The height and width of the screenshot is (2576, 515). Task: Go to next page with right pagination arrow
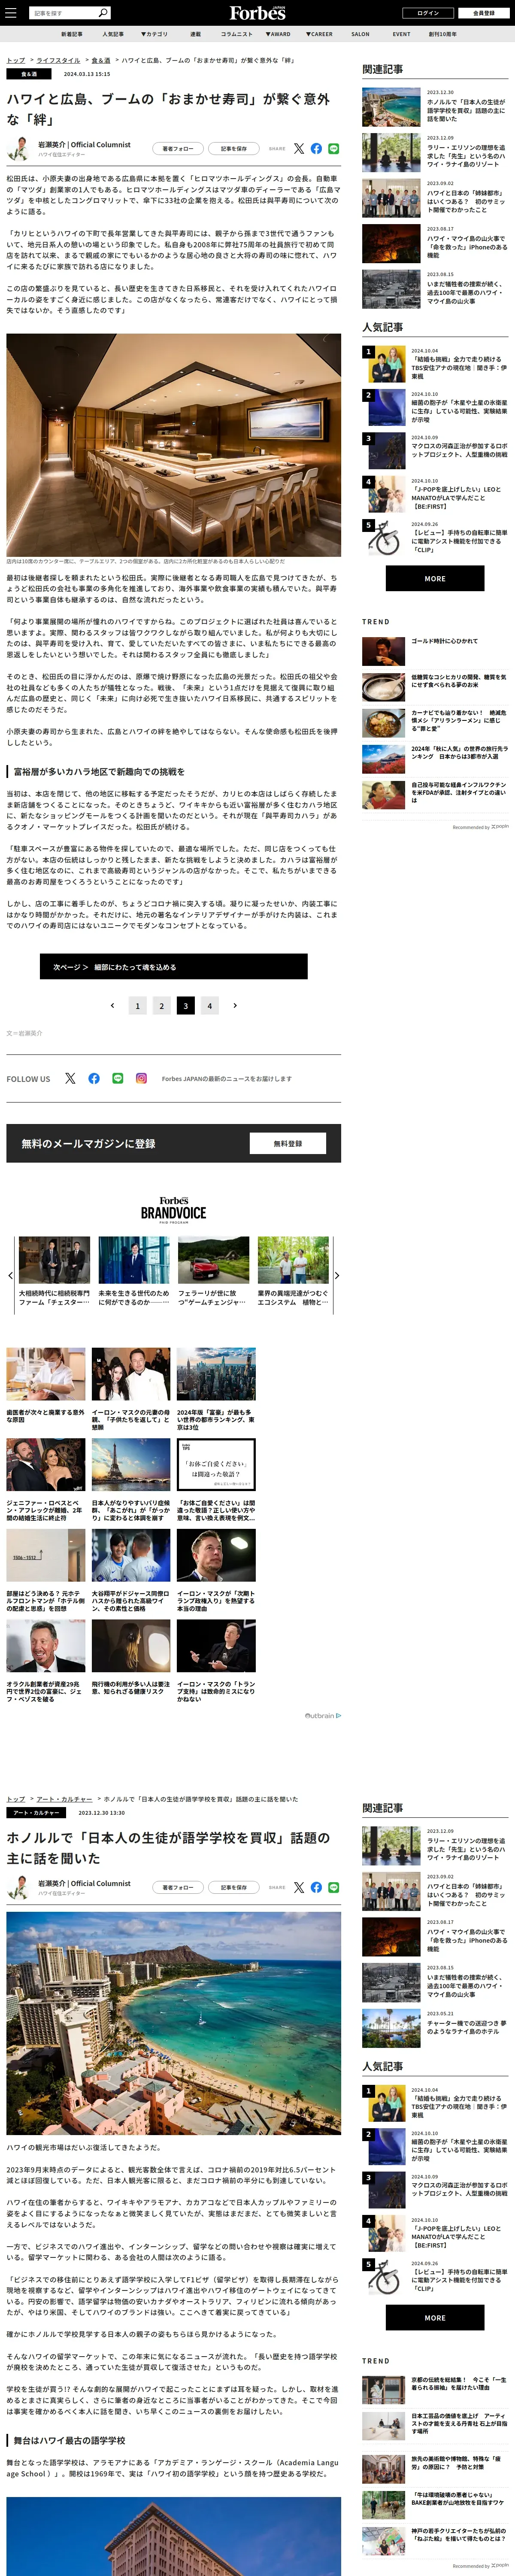click(x=235, y=1005)
